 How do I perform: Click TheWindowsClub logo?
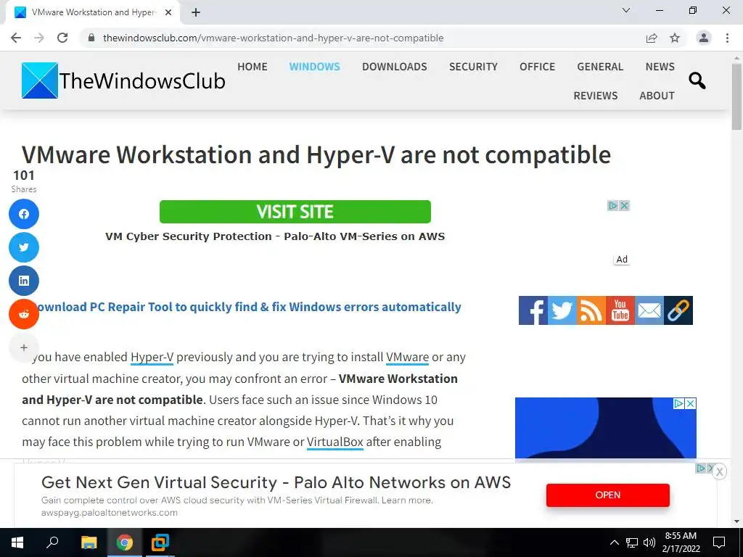(123, 81)
